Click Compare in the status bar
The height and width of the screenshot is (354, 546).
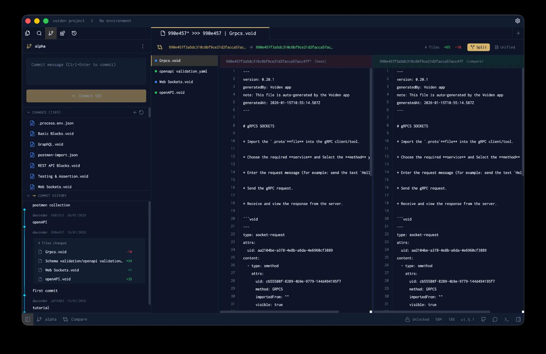[x=75, y=319]
